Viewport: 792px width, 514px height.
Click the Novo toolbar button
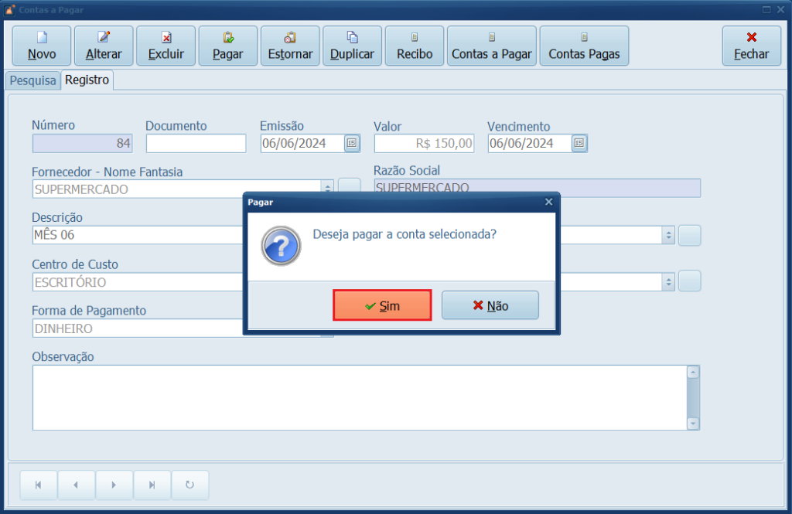tap(42, 46)
